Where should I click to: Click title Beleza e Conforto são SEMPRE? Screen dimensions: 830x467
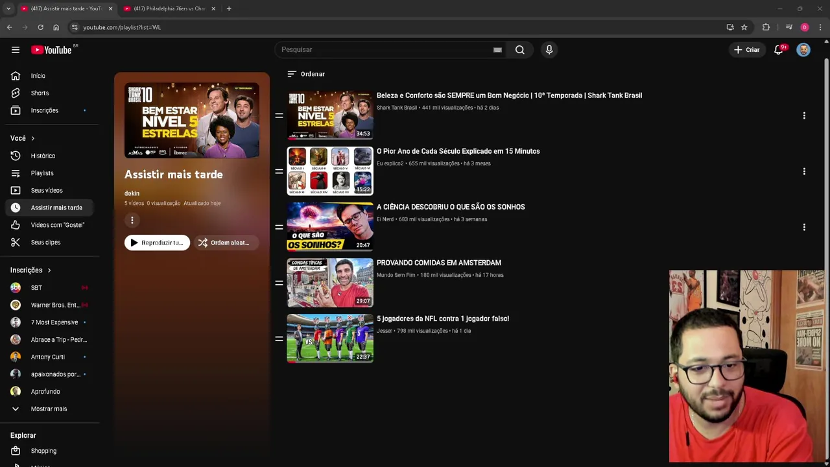tap(509, 95)
